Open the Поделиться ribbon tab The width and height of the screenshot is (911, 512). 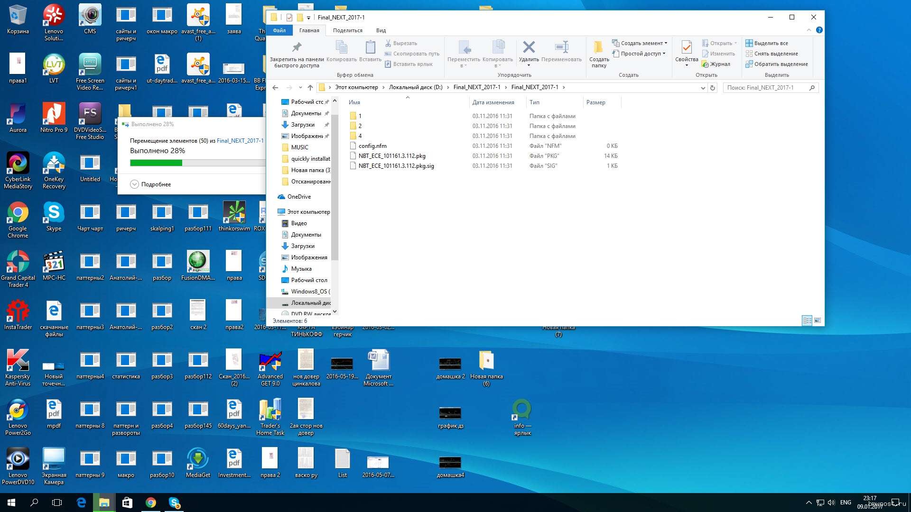347,30
